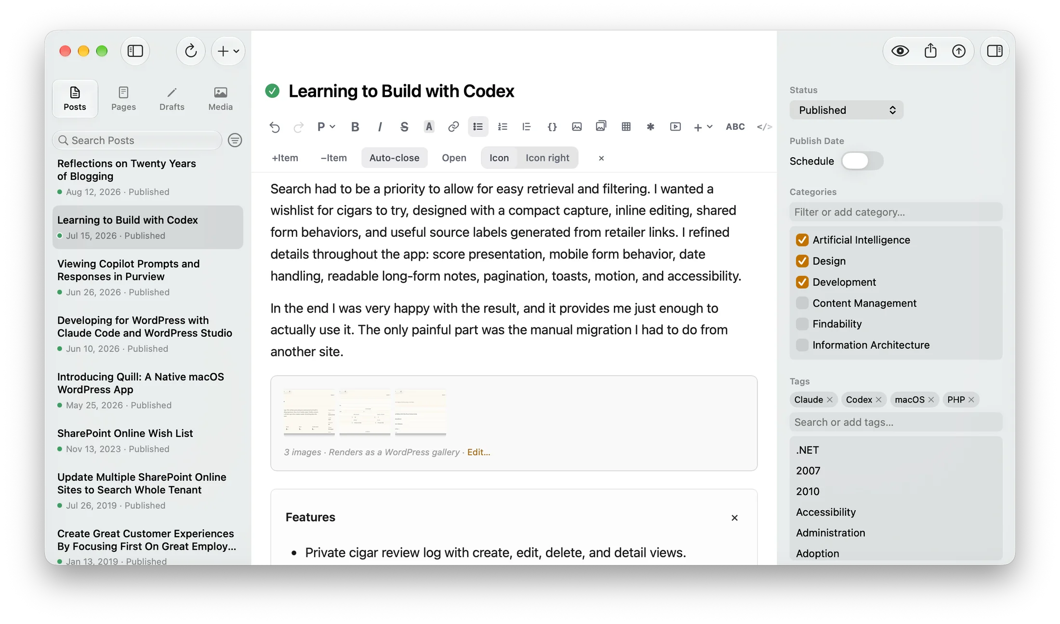This screenshot has width=1060, height=624.
Task: Close the accordion options bar
Action: click(x=601, y=158)
